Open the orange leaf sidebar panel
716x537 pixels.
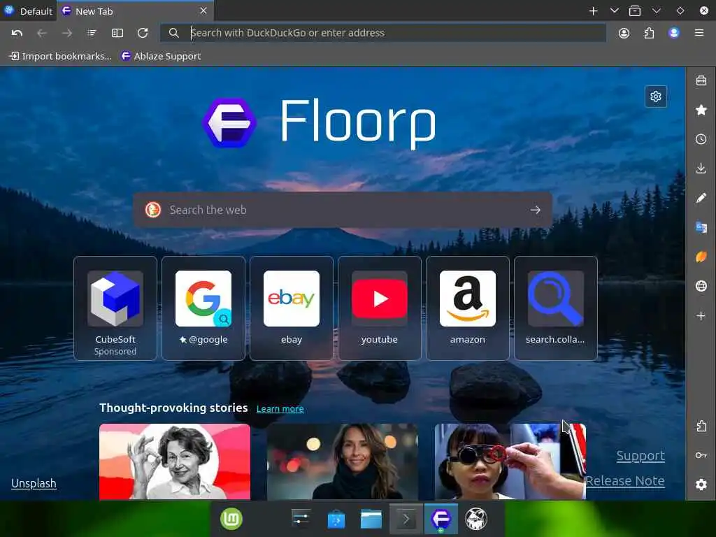coord(701,257)
